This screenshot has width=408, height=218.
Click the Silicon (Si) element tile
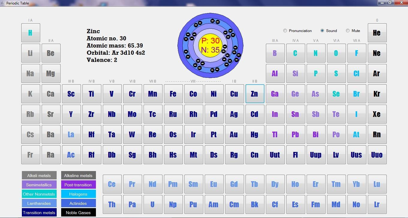pyautogui.click(x=296, y=74)
